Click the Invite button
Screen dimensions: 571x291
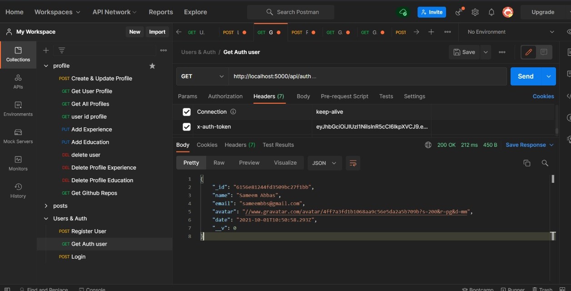(x=432, y=12)
